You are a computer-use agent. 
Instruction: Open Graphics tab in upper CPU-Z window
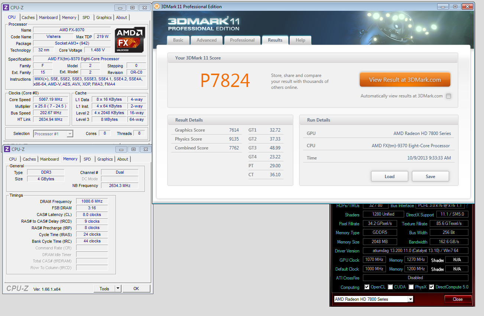(104, 17)
